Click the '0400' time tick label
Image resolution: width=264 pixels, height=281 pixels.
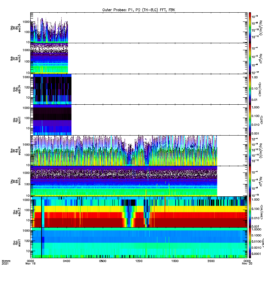pos(67,261)
